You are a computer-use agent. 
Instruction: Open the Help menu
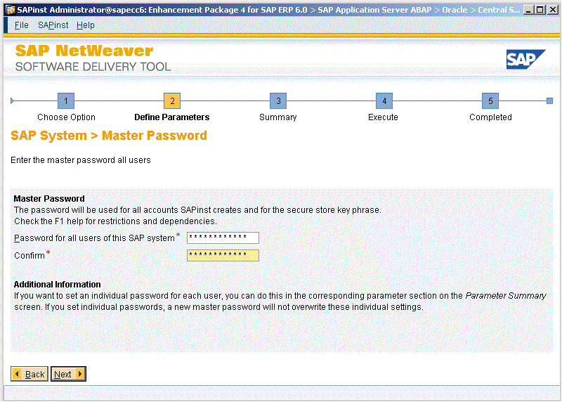click(86, 25)
